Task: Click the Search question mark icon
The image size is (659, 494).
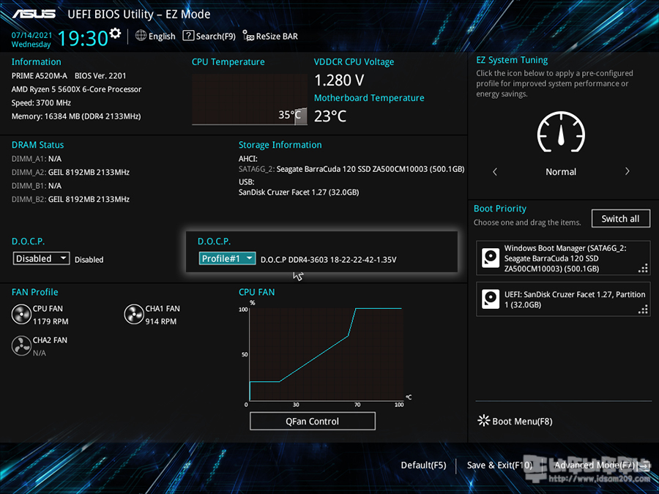Action: (188, 36)
